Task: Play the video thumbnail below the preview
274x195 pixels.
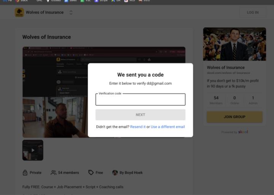Action: click(x=33, y=150)
